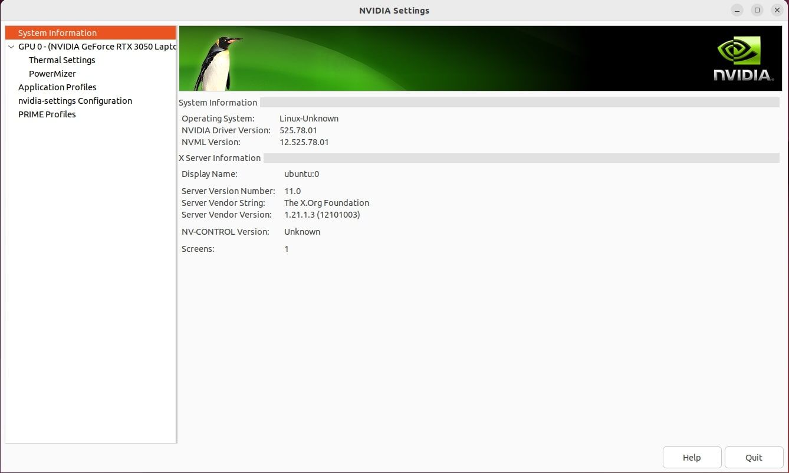Click the X Server Information section header
This screenshot has height=473, width=789.
[x=219, y=157]
